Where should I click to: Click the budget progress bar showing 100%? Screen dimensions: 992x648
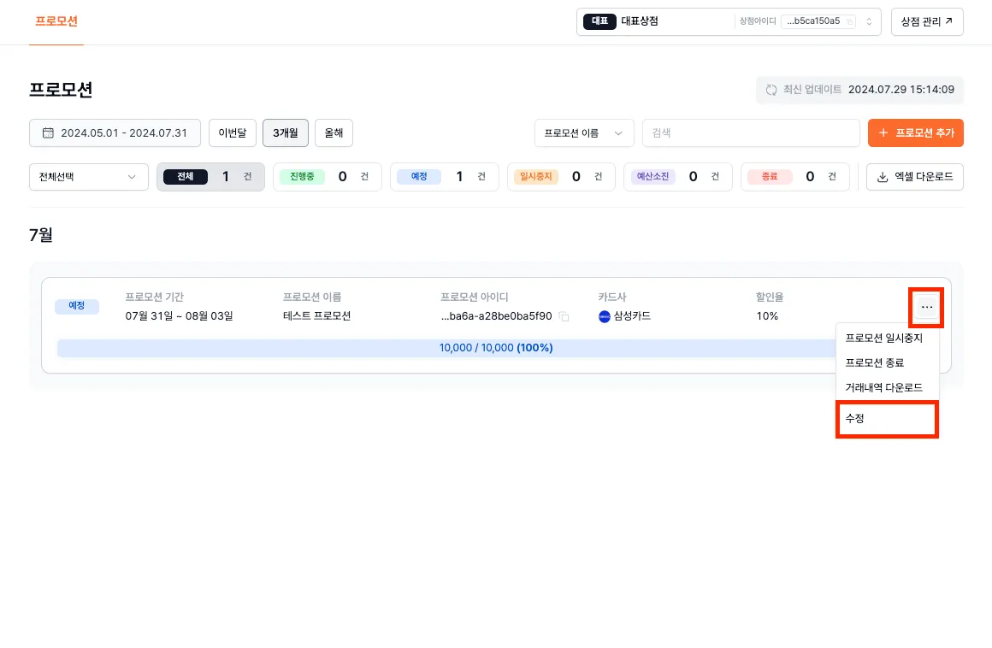pyautogui.click(x=496, y=348)
